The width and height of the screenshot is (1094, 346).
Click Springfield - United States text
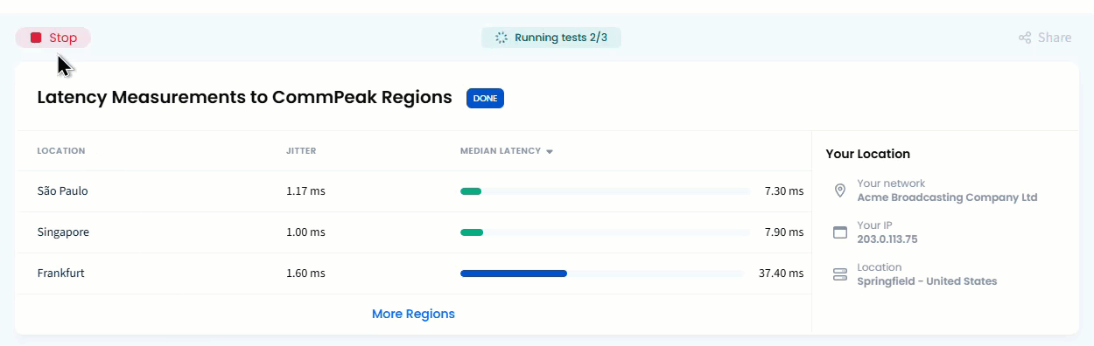coord(927,281)
